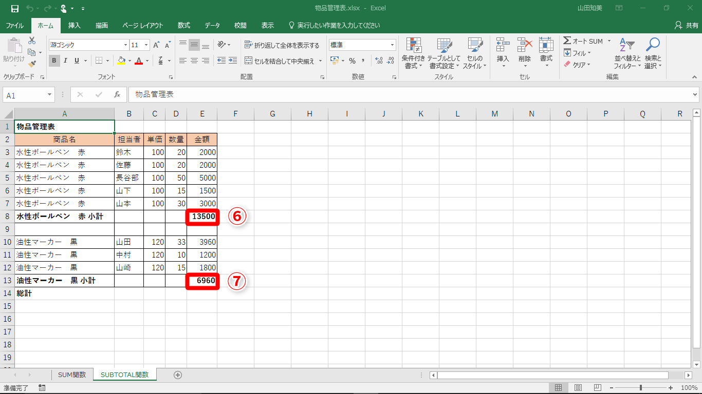The image size is (702, 394).
Task: Open the font color dropdown arrow
Action: tap(147, 61)
